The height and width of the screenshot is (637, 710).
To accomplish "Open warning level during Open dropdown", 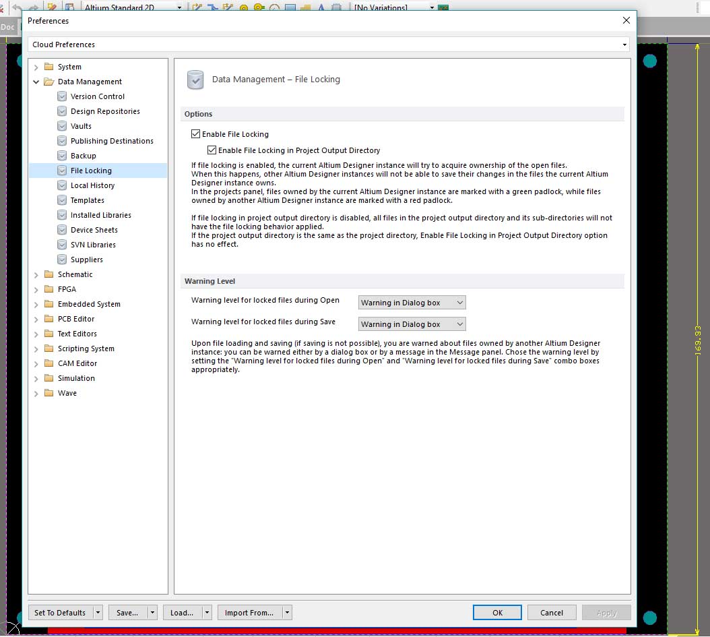I will pos(412,303).
